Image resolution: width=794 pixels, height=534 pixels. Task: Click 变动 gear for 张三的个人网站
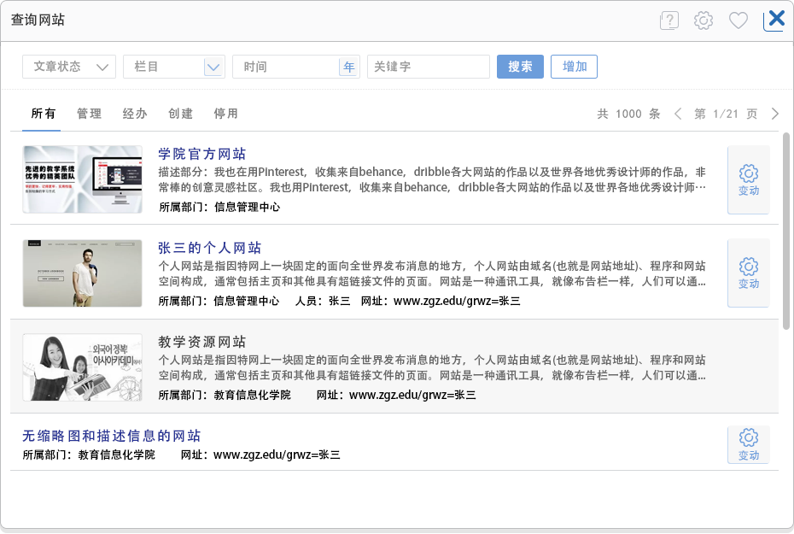pos(748,273)
